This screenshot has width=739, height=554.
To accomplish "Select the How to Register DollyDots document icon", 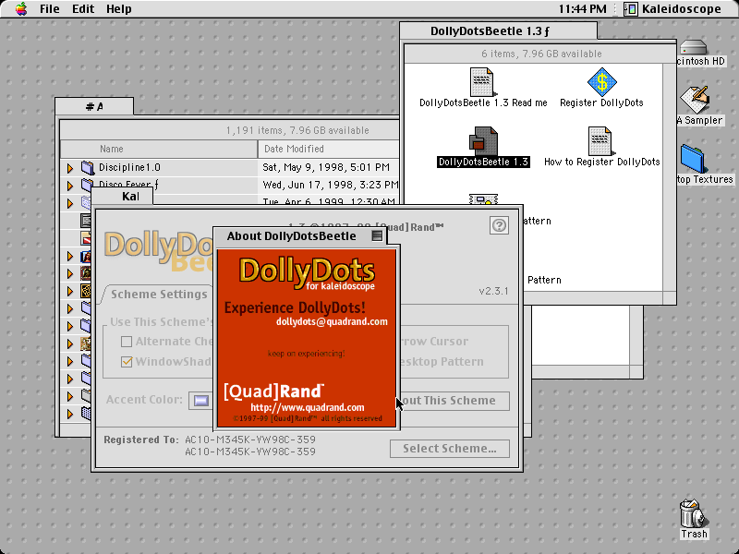I will tap(600, 141).
